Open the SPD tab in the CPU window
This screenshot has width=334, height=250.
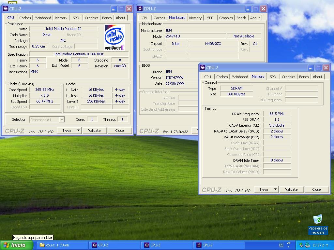[76, 18]
